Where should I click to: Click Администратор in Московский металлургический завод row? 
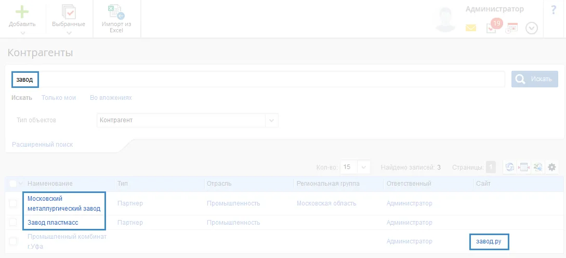click(409, 203)
